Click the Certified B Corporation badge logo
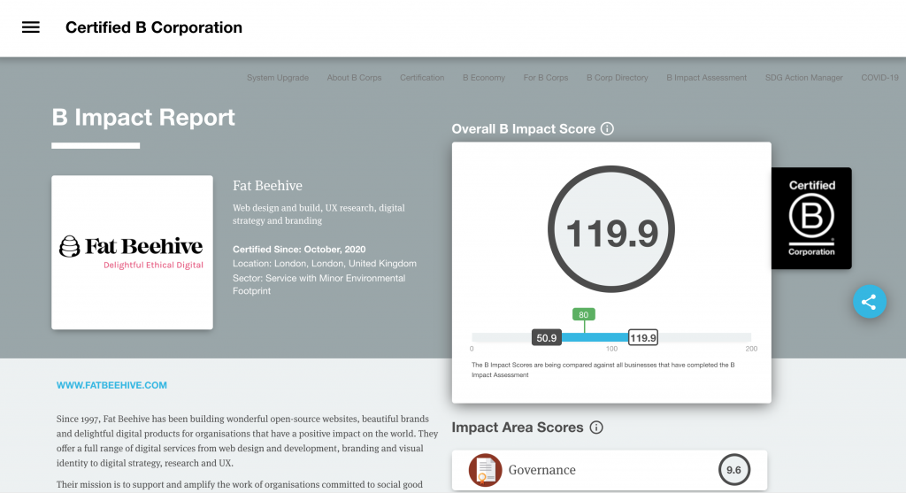 811,218
